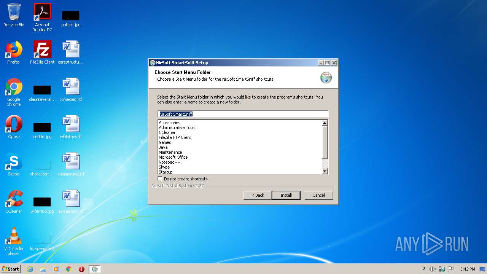The height and width of the screenshot is (274, 487).
Task: Launch Windows Media Player from taskbar
Action: tap(56, 269)
